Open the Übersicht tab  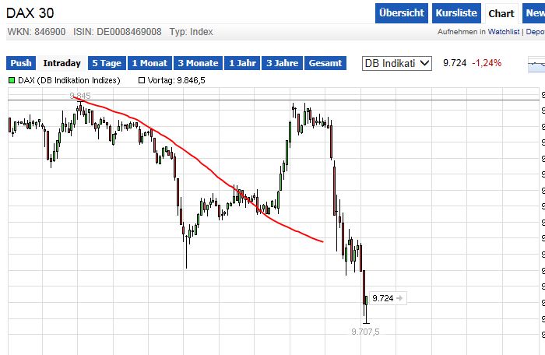point(402,13)
